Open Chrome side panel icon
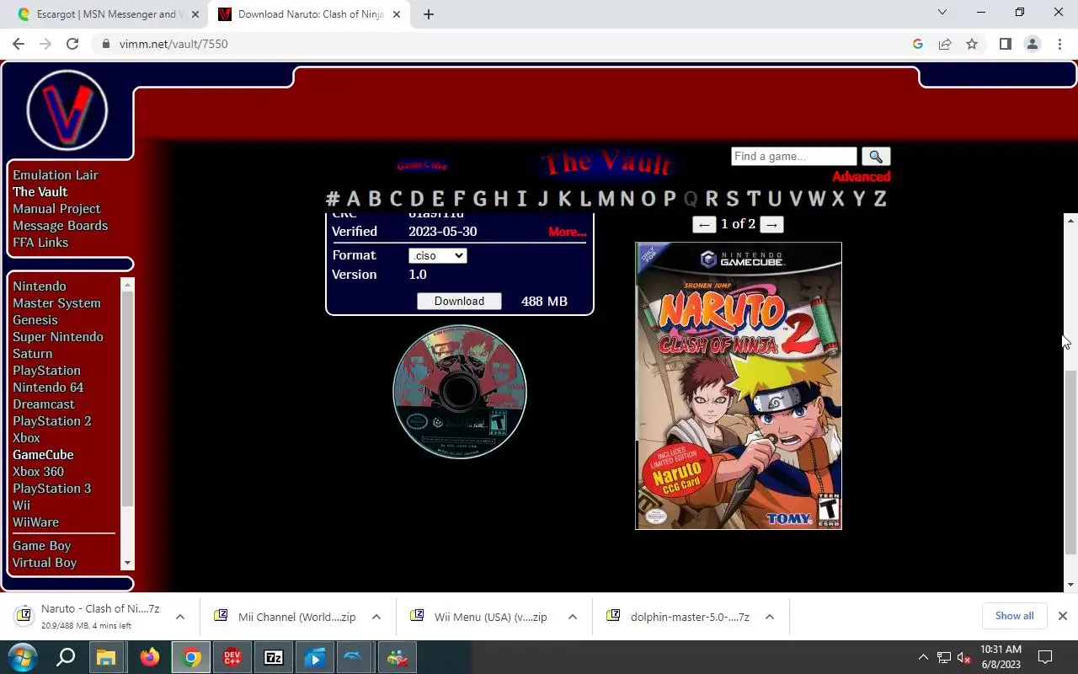The width and height of the screenshot is (1078, 674). coord(1005,44)
